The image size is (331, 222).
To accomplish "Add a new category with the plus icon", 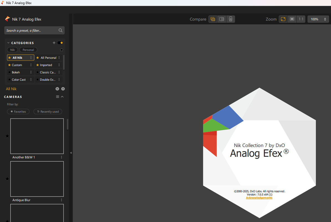I will (x=54, y=43).
